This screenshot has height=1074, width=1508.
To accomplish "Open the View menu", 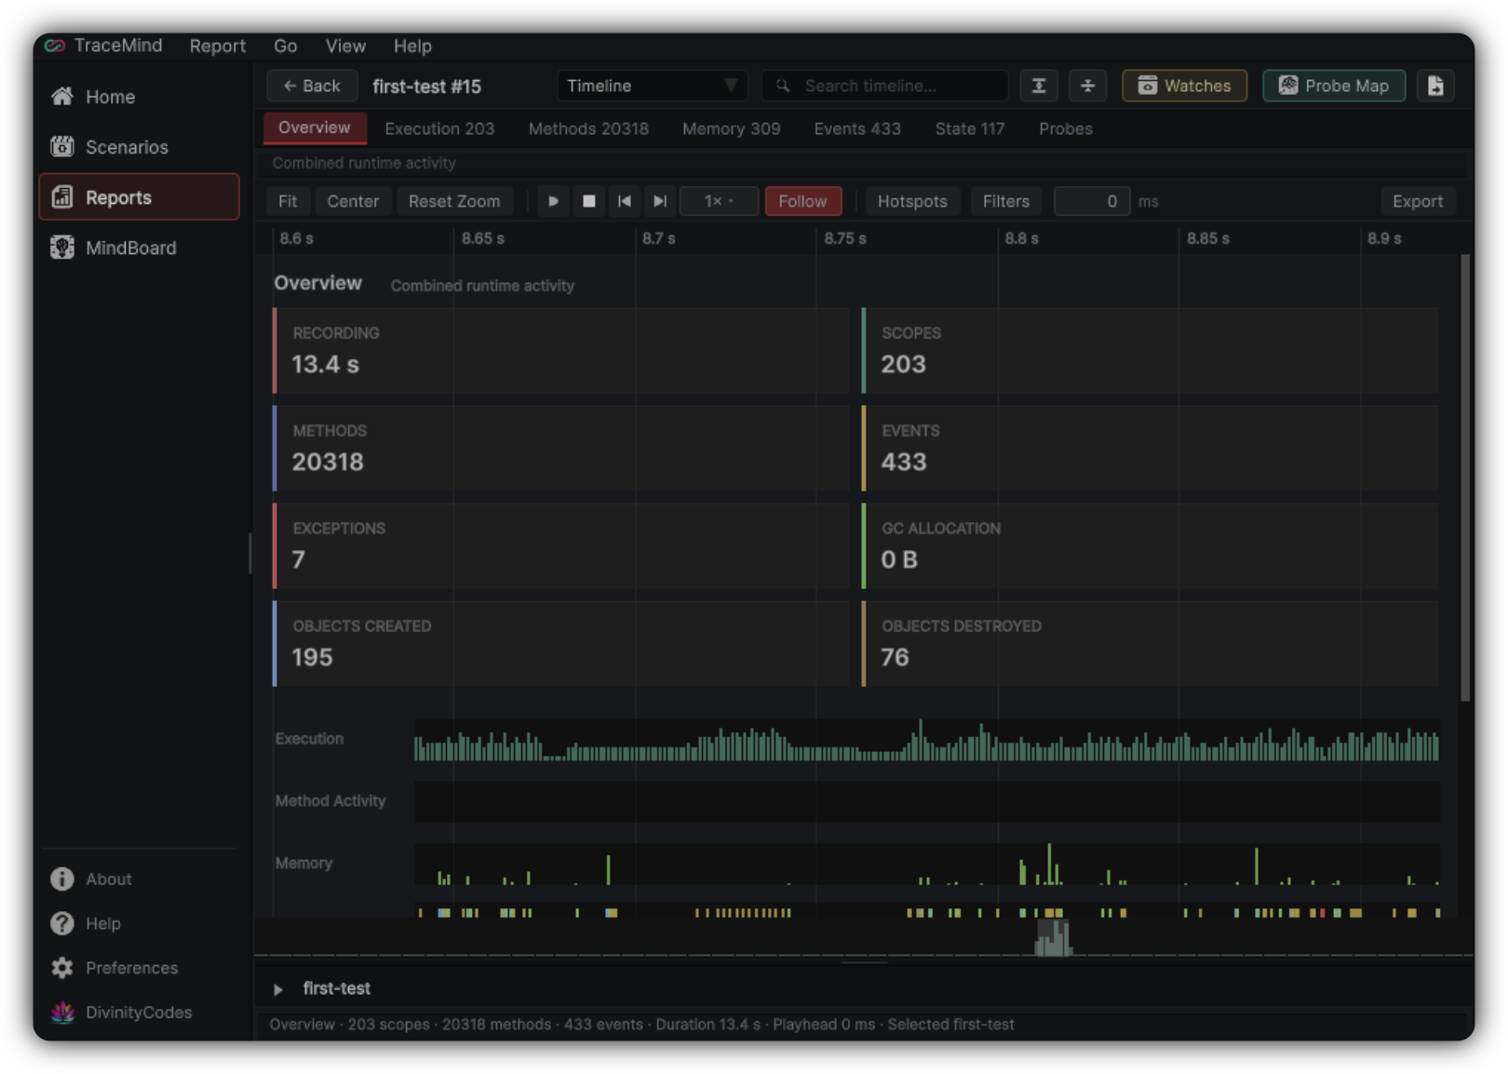I will [345, 46].
